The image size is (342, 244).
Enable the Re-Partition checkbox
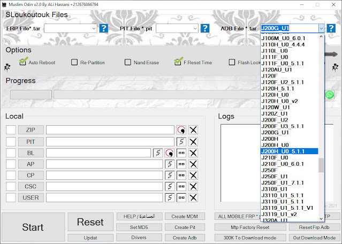point(74,62)
